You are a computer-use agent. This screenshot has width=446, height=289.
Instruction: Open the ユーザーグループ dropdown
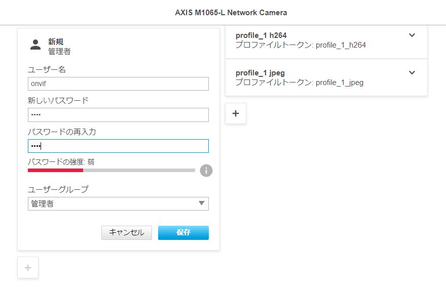[118, 203]
